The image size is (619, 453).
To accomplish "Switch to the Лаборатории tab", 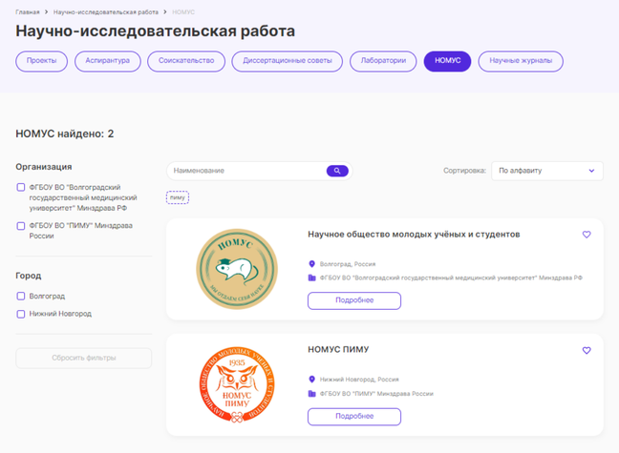I will [383, 61].
